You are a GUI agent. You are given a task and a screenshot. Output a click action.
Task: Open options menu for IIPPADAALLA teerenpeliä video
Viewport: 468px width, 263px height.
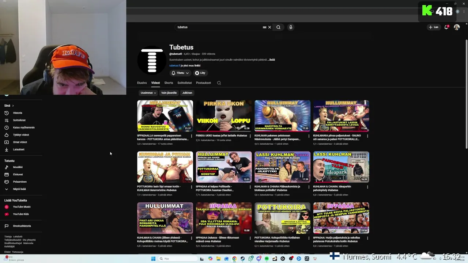tap(192, 136)
